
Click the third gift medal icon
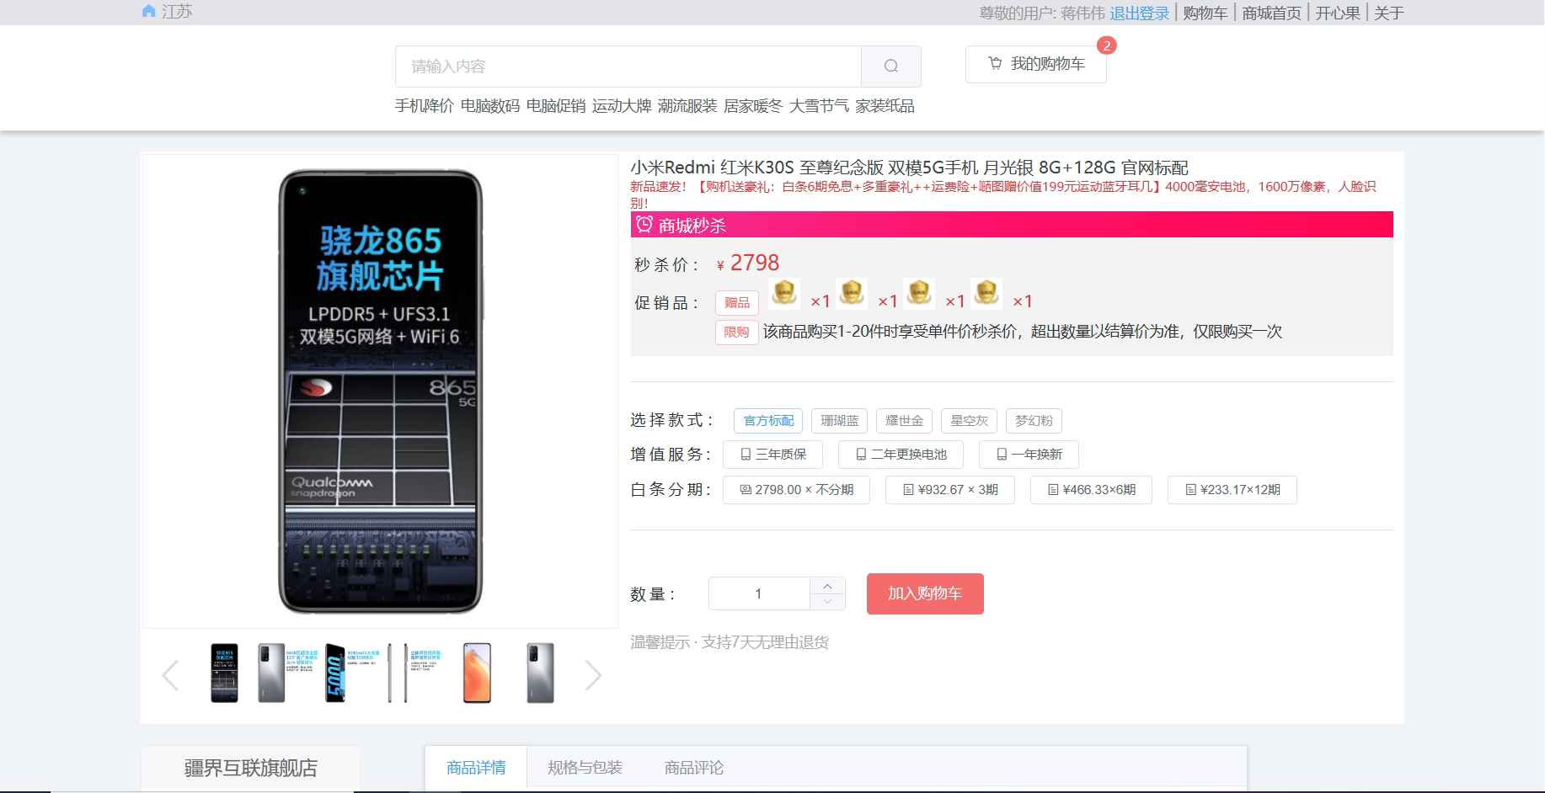[x=919, y=294]
